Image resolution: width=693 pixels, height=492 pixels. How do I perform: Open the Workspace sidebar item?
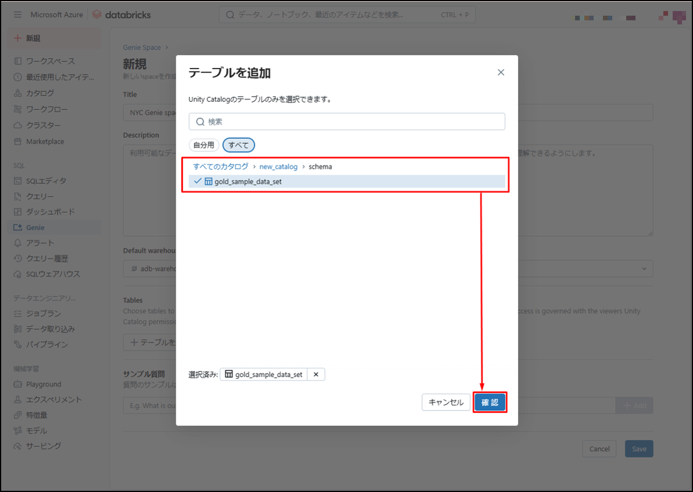51,61
